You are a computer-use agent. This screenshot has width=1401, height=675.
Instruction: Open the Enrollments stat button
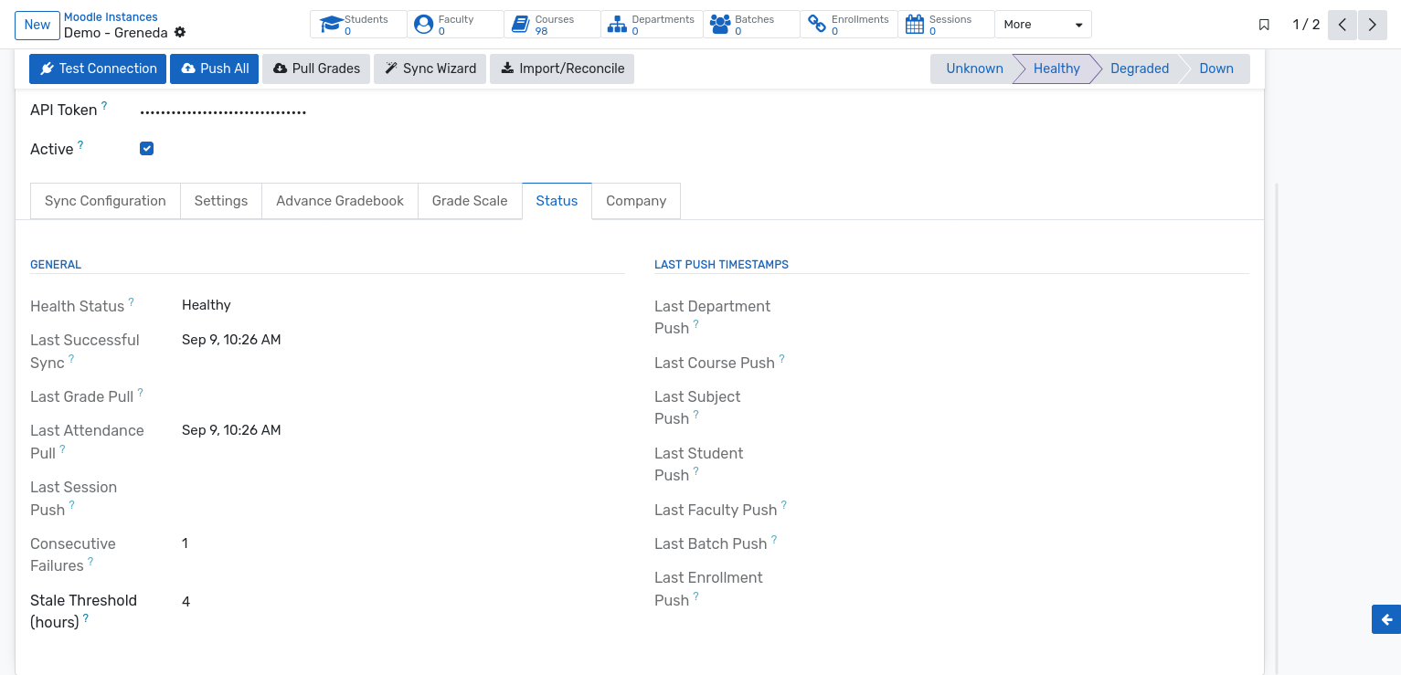tap(849, 25)
